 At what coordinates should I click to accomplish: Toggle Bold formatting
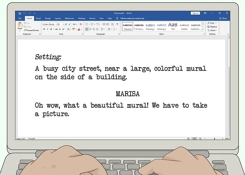pos(44,29)
